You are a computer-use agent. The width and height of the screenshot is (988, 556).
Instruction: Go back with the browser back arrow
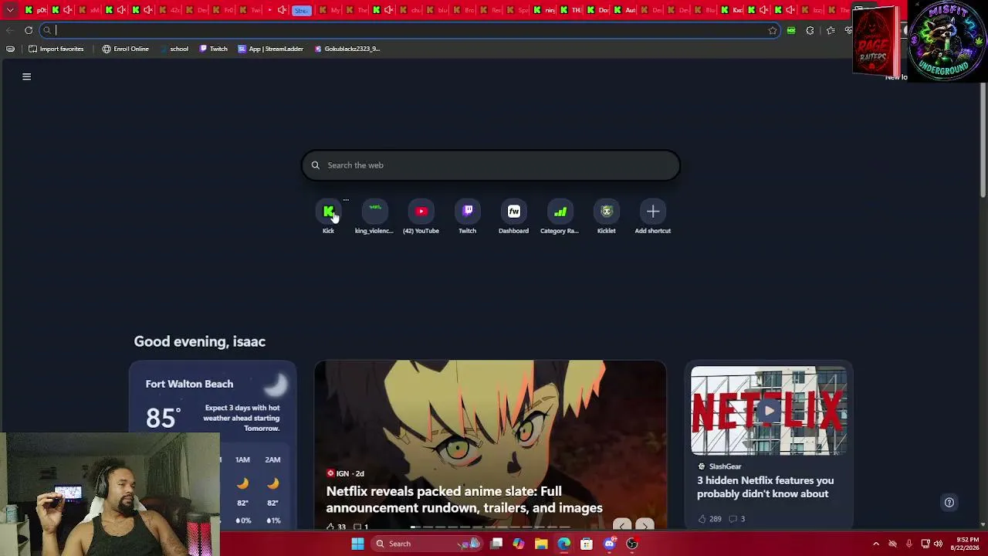click(x=9, y=30)
